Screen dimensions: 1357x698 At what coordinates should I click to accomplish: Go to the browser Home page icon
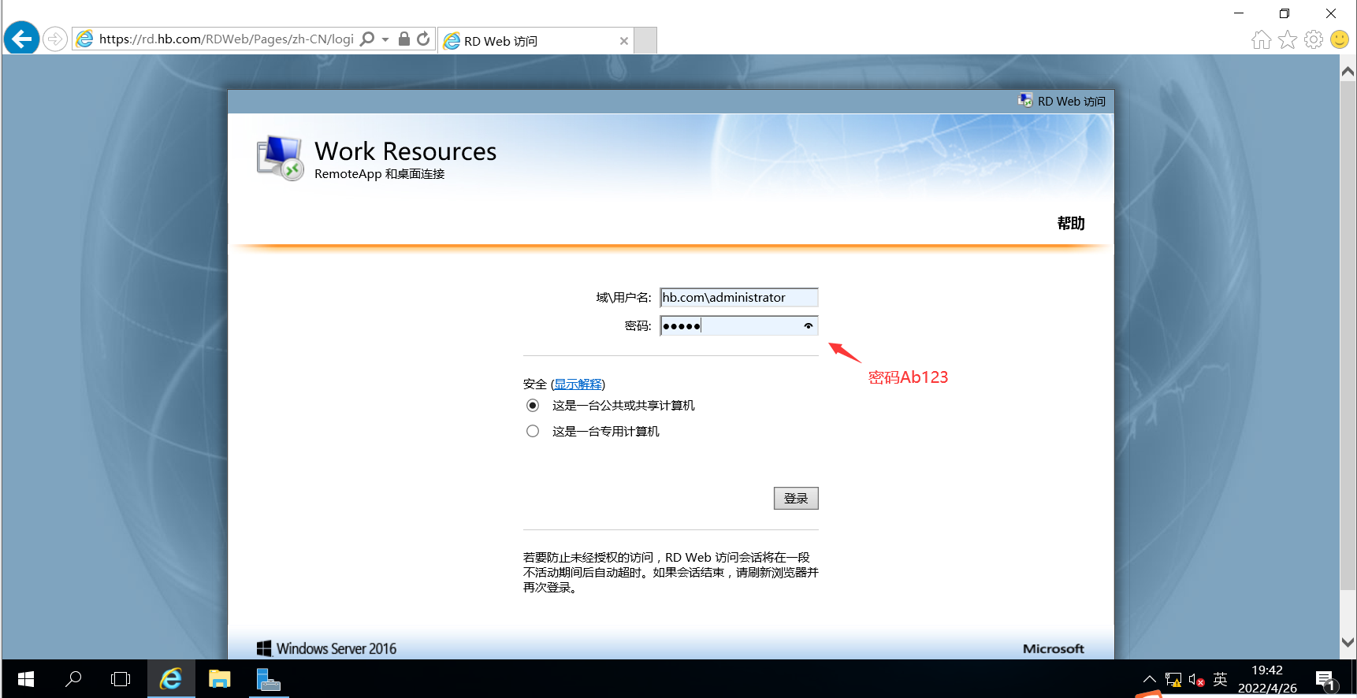point(1262,39)
